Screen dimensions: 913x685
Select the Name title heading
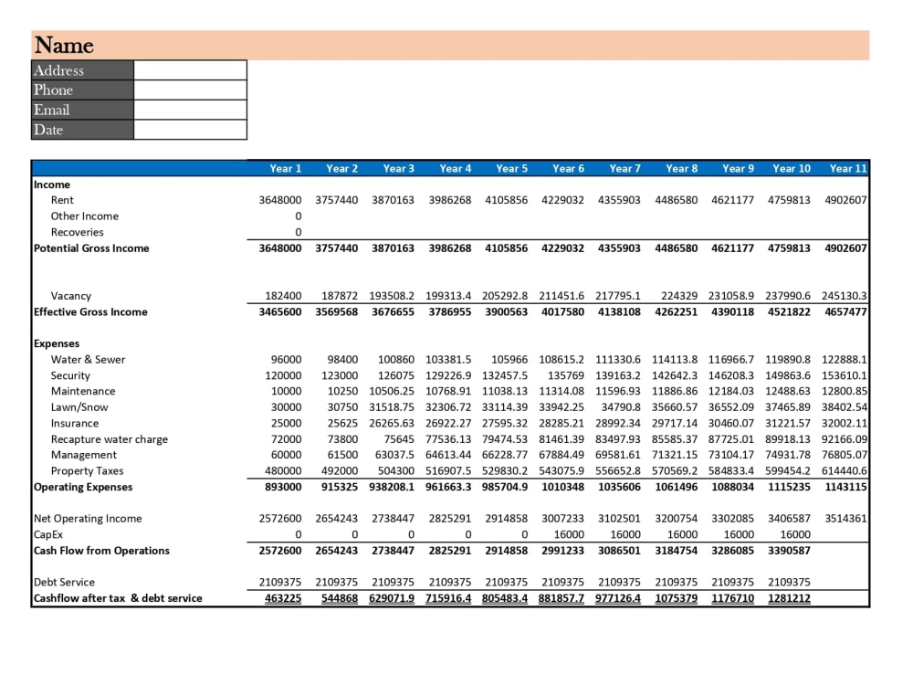coord(64,46)
